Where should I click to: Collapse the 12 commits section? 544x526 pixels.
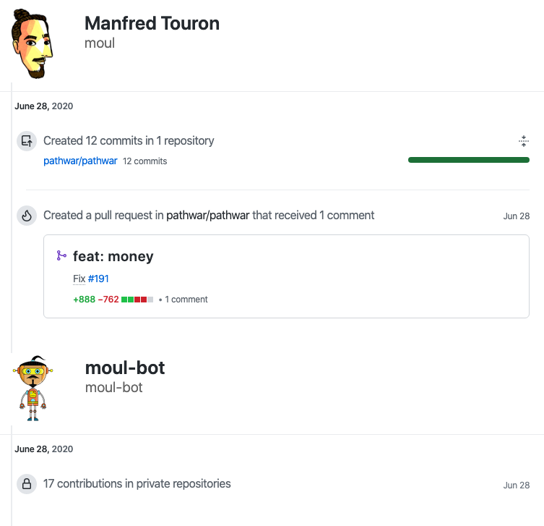(524, 141)
